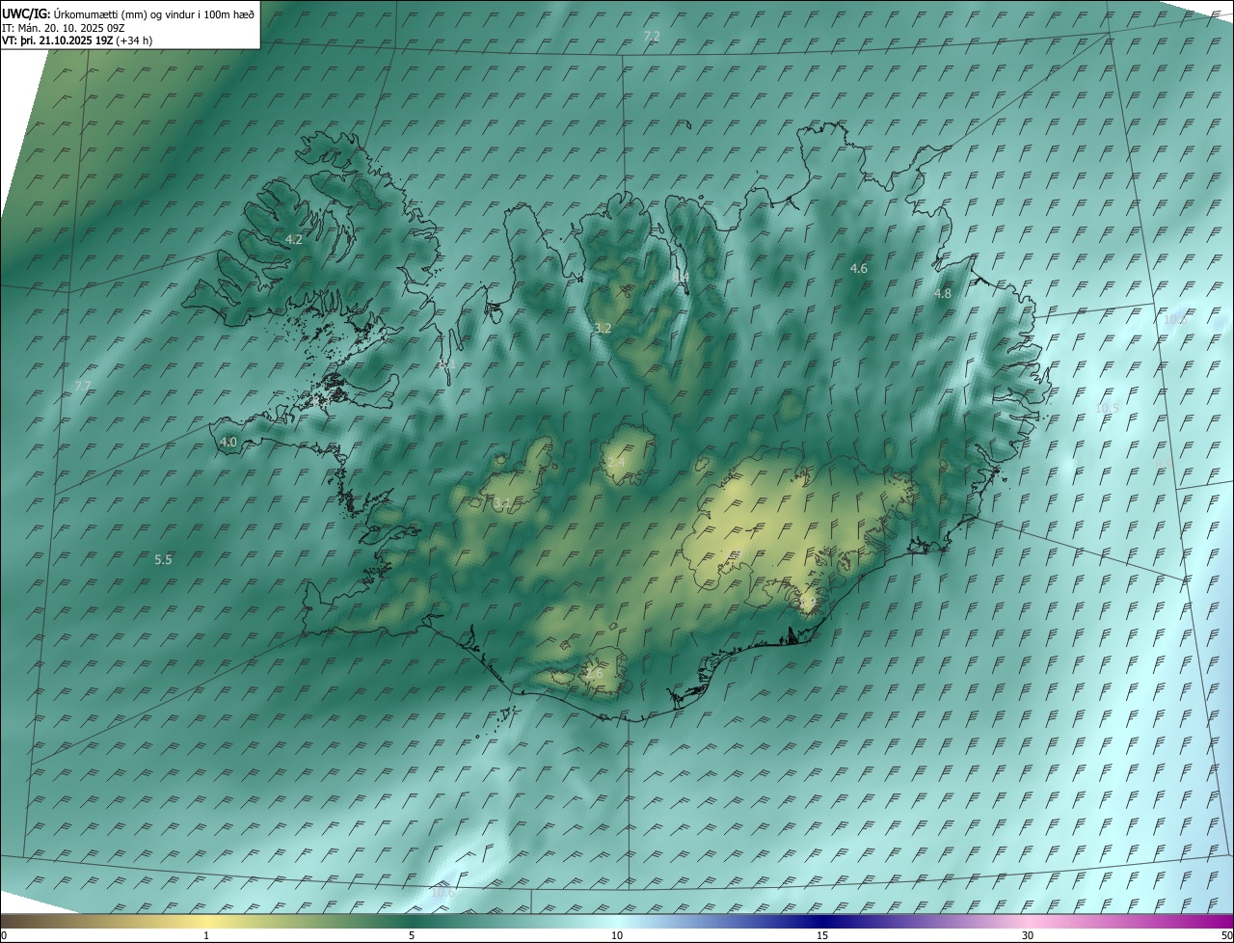Image resolution: width=1234 pixels, height=943 pixels.
Task: Click the 'VT: þri. 21.10.2025 19Z (+34 h)' line
Action: 77,40
